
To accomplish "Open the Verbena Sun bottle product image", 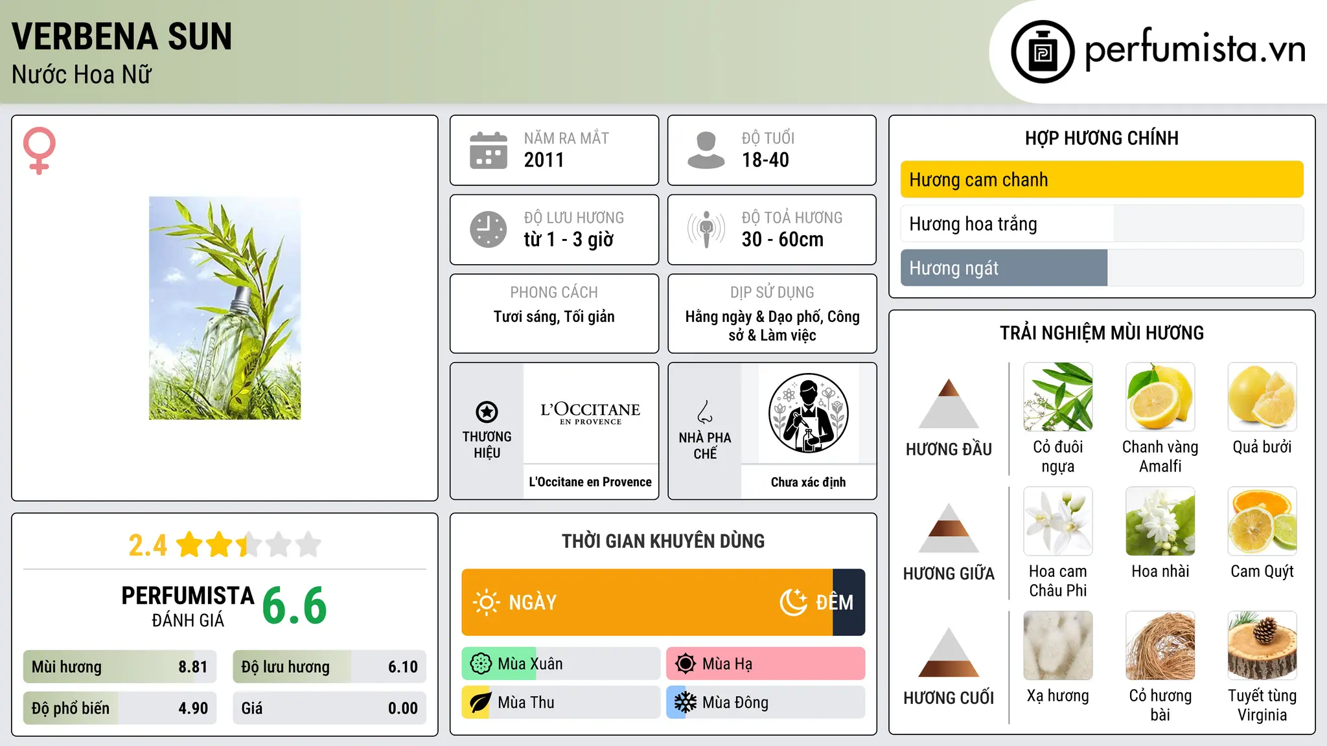I will [x=225, y=308].
